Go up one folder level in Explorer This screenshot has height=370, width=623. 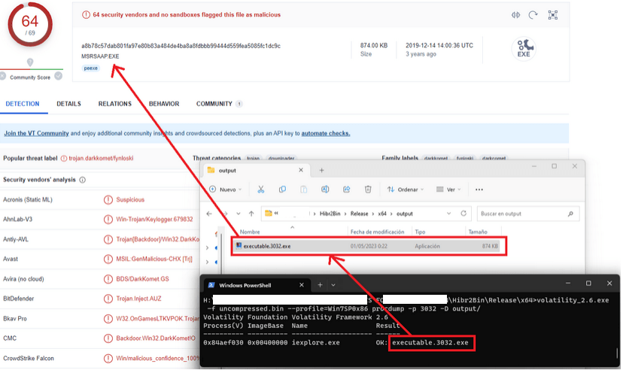click(x=251, y=214)
